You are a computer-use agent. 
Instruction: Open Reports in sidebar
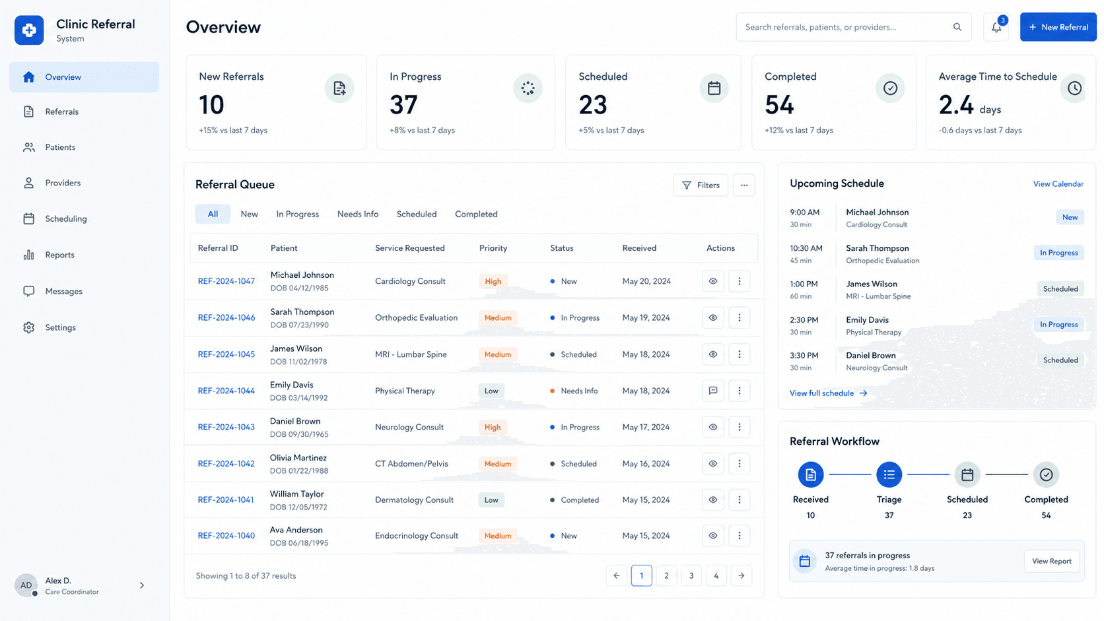[x=84, y=255]
